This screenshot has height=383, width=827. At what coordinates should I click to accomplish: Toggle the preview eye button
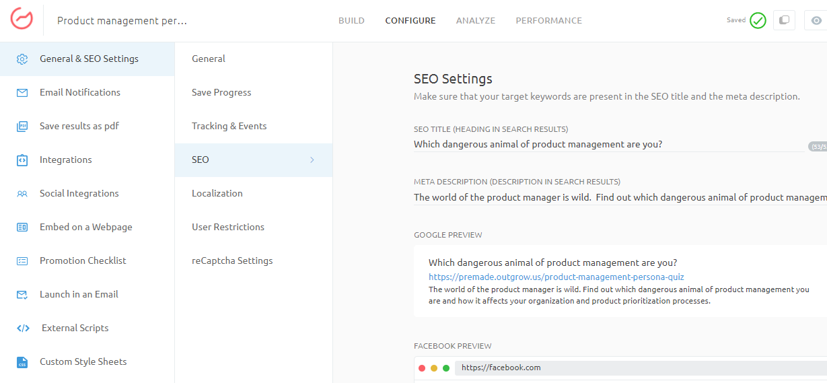(x=816, y=20)
